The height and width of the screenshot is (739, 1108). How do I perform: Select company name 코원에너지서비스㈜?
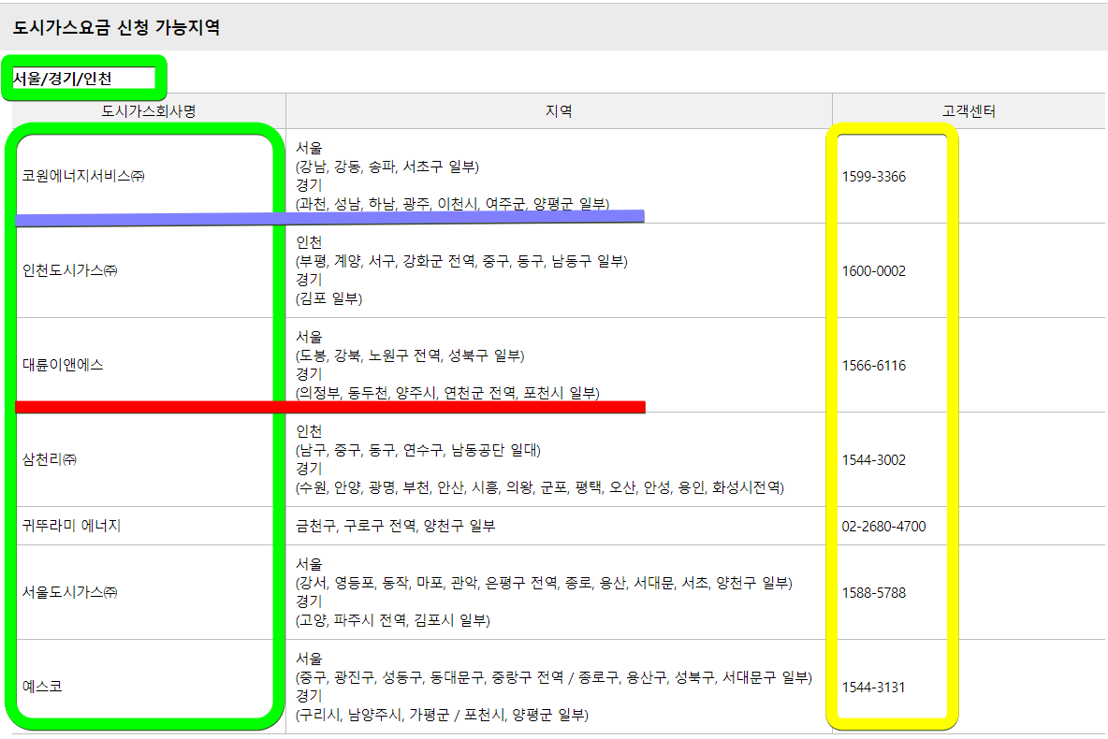click(83, 176)
